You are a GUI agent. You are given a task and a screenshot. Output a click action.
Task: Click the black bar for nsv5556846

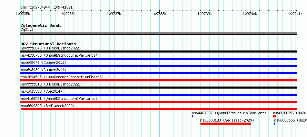pos(159,52)
